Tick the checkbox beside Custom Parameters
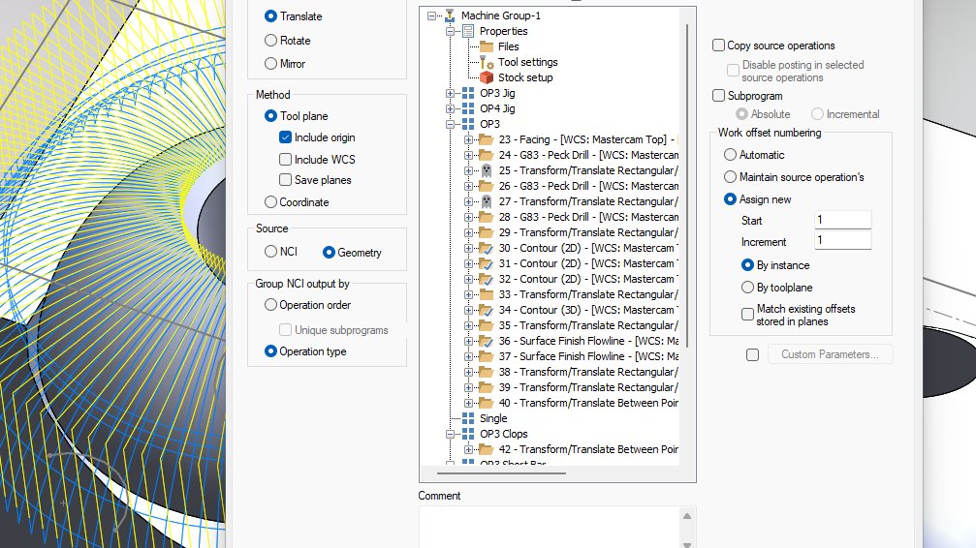 coord(752,354)
